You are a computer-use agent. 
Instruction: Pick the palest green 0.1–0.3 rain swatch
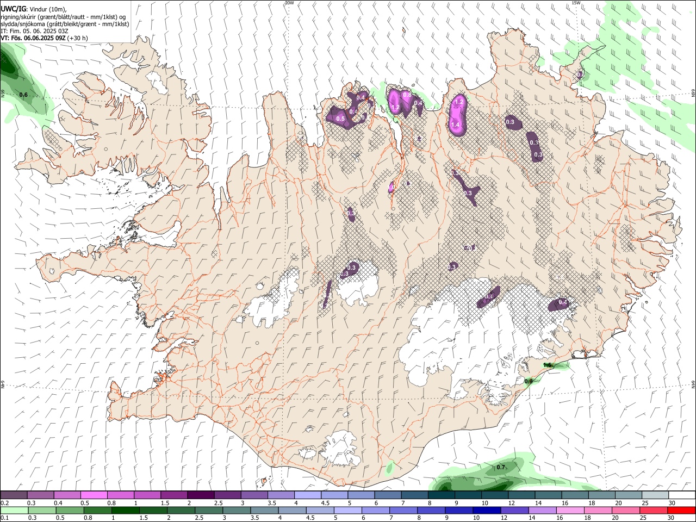(x=14, y=510)
